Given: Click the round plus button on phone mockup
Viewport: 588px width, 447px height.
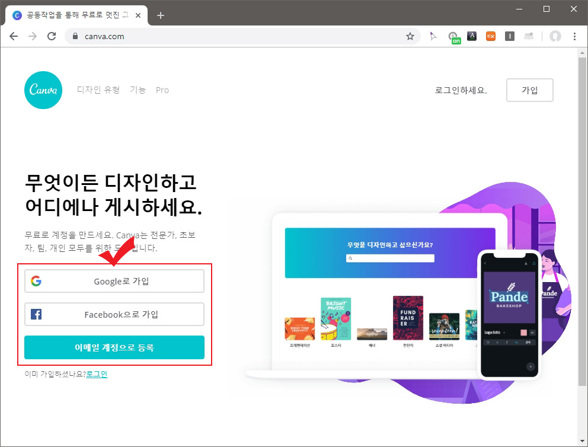Looking at the screenshot, I should coord(531,366).
